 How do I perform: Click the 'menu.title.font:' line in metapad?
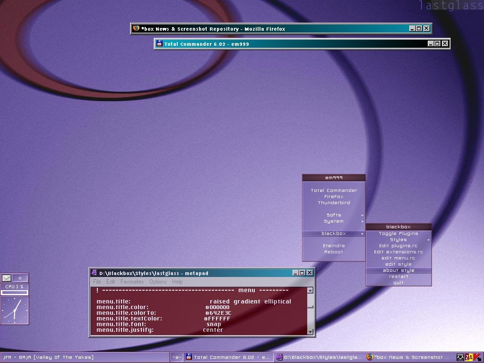coord(121,324)
